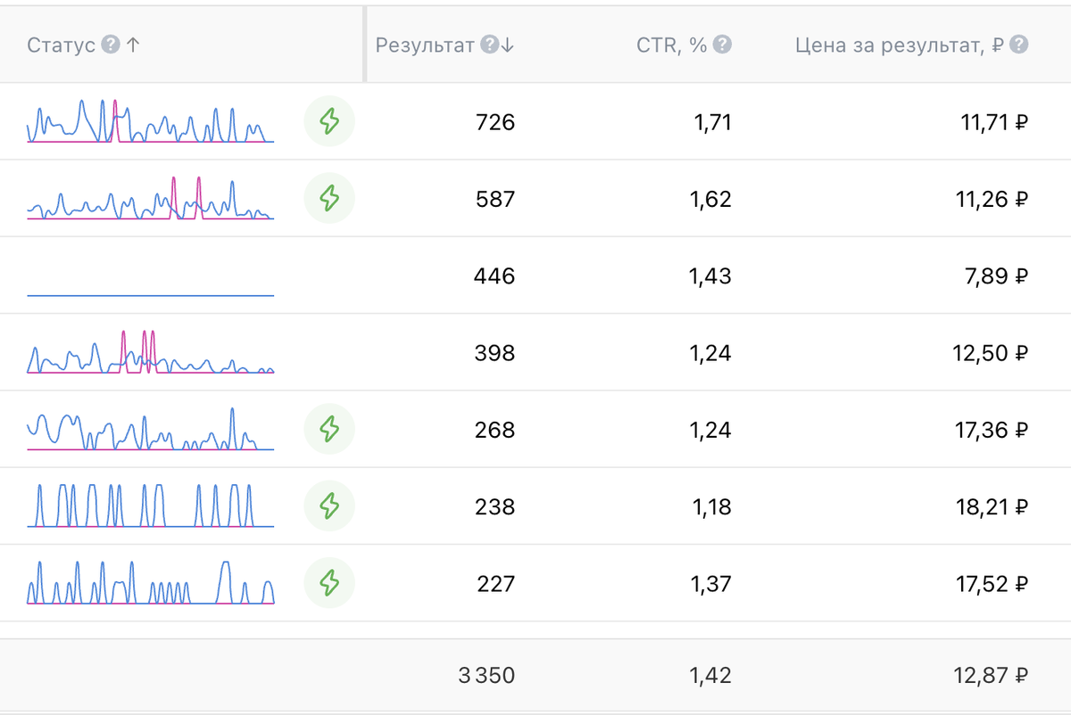
Task: Click the Результат column header label
Action: [x=425, y=45]
